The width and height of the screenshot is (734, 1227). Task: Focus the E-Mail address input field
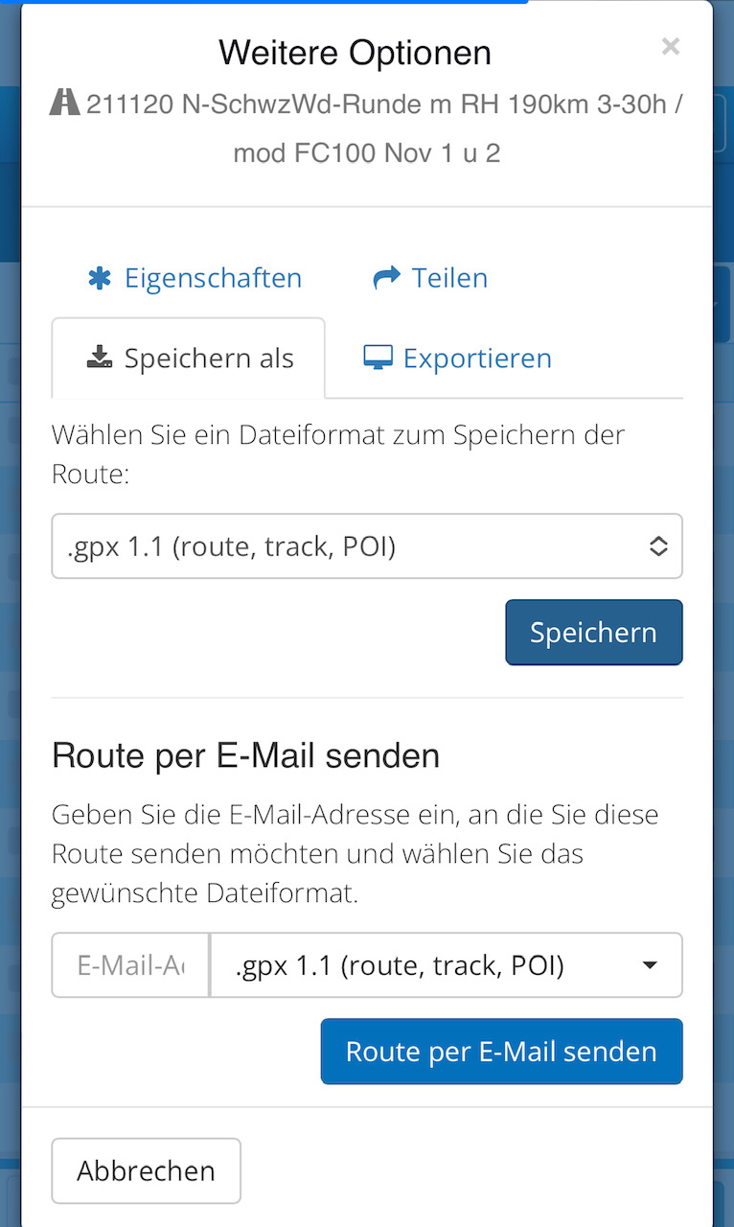(130, 965)
